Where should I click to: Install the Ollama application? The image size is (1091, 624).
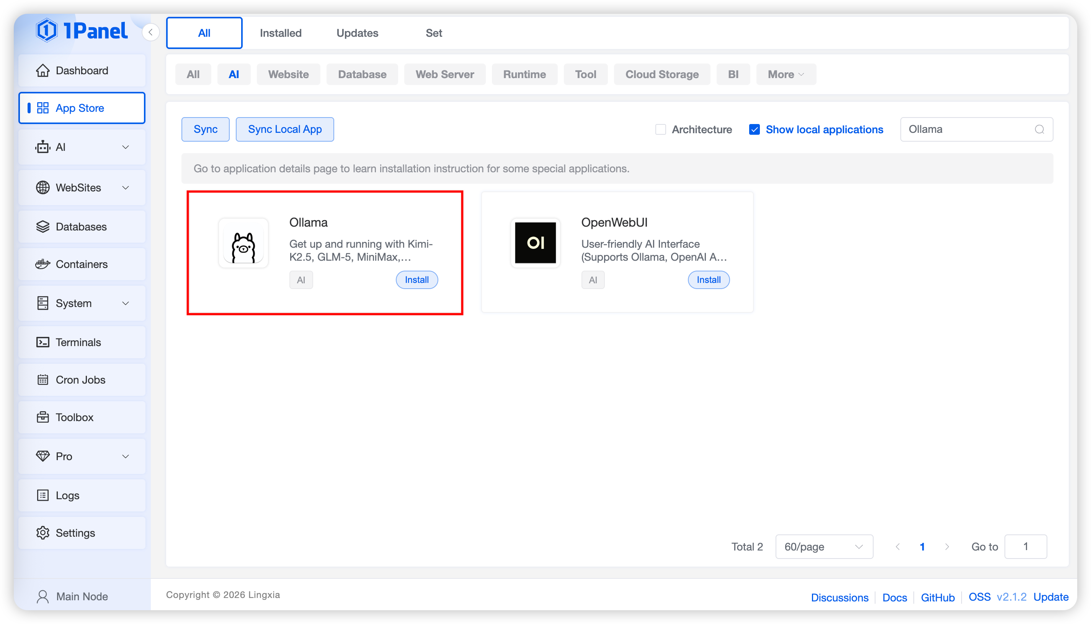pyautogui.click(x=416, y=280)
